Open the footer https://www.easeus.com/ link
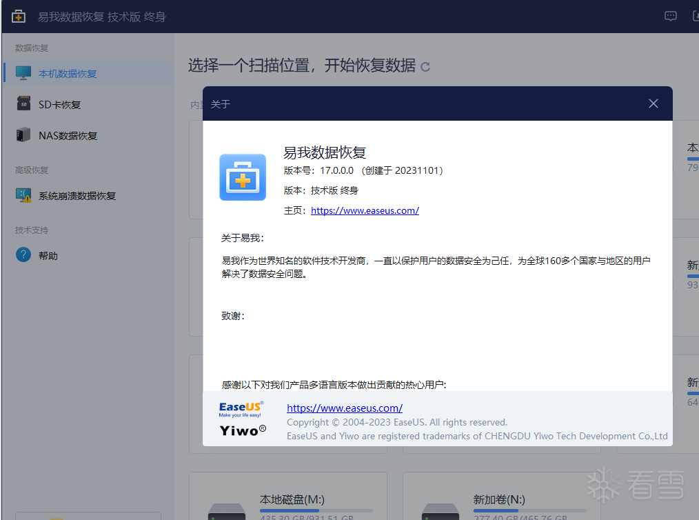Screen dimensions: 699x520 tap(345, 408)
